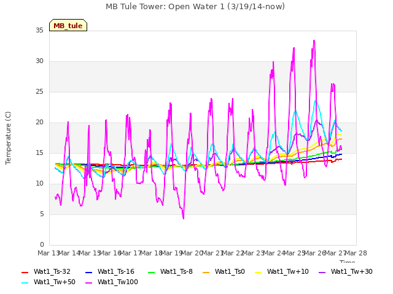Click the y-axis value 15
Image resolution: width=393 pixels, height=294 pixels.
pos(39,153)
